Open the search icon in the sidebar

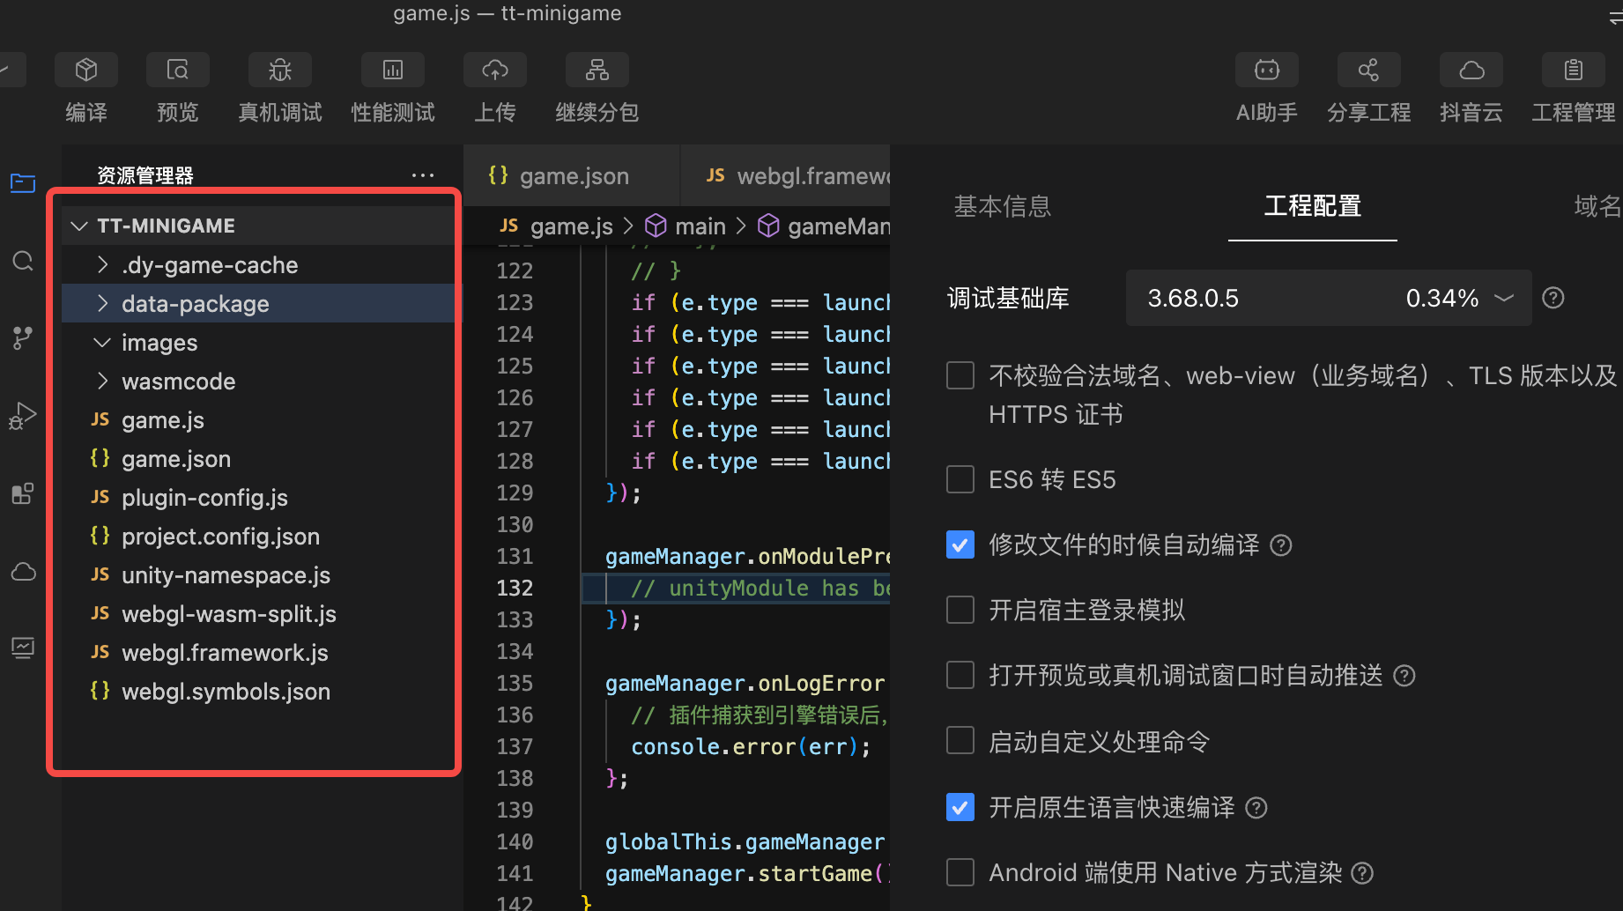[23, 261]
